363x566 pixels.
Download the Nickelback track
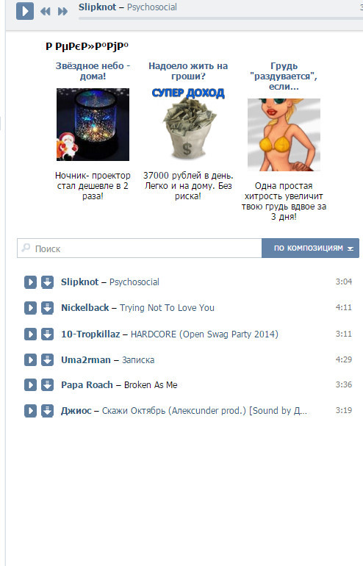click(47, 308)
